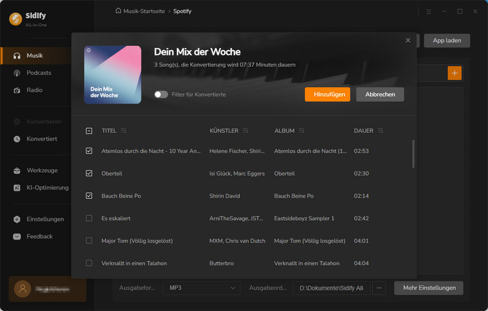Uncheck the Bauch Beine Po checkbox
The image size is (488, 311).
[x=89, y=196]
